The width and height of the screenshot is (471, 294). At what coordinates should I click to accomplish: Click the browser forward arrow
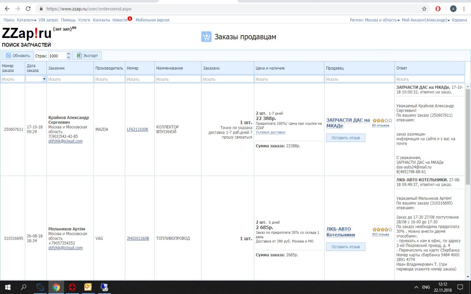pyautogui.click(x=18, y=9)
